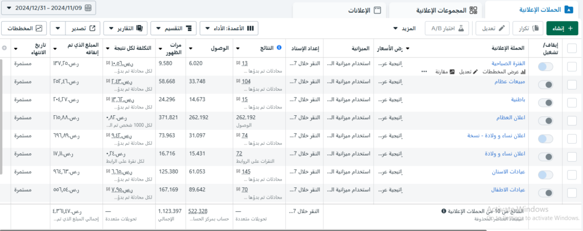Expand the المزيد more dropdown
Image resolution: width=583 pixels, height=231 pixels.
(405, 28)
